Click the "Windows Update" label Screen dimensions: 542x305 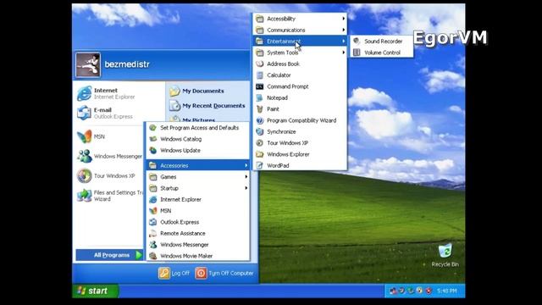(180, 151)
